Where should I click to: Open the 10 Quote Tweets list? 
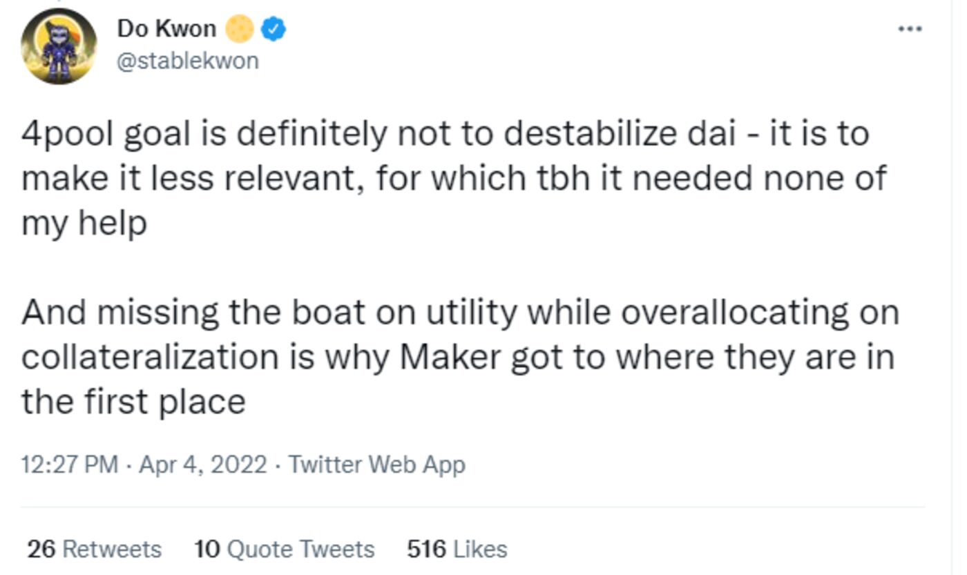(x=285, y=549)
